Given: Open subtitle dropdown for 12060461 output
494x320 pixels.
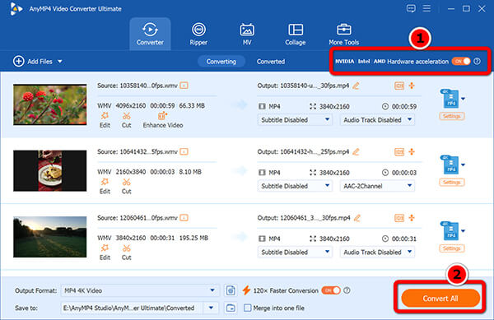Looking at the screenshot, I should tap(295, 252).
